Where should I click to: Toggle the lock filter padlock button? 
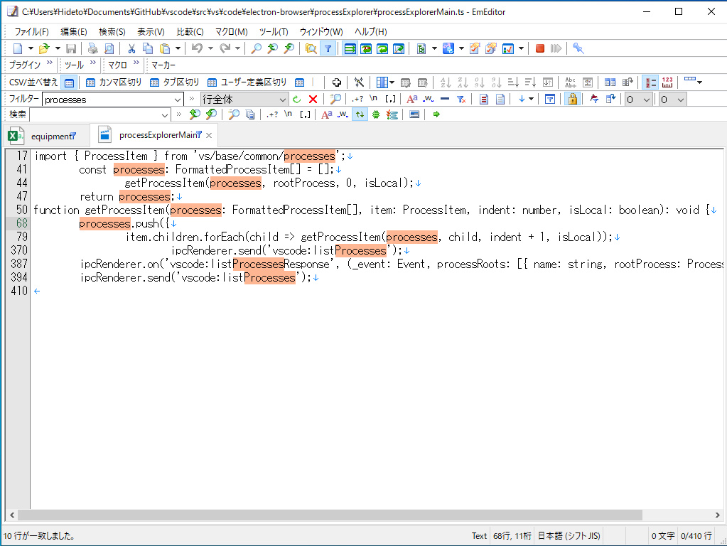point(573,99)
